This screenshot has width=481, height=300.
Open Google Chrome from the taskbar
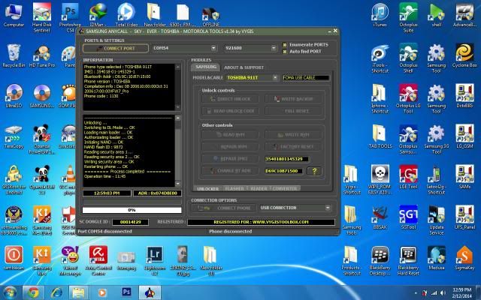32,292
